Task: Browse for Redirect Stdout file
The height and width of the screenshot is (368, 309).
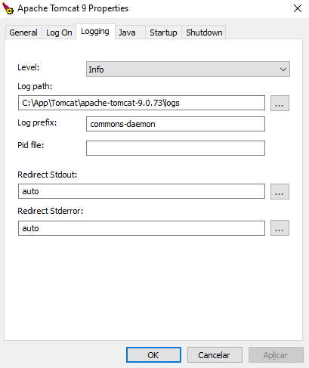Action: click(280, 191)
